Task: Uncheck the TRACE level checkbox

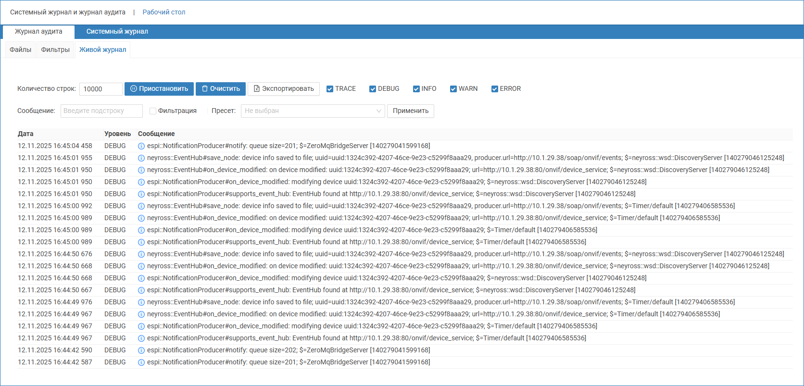Action: click(x=330, y=89)
